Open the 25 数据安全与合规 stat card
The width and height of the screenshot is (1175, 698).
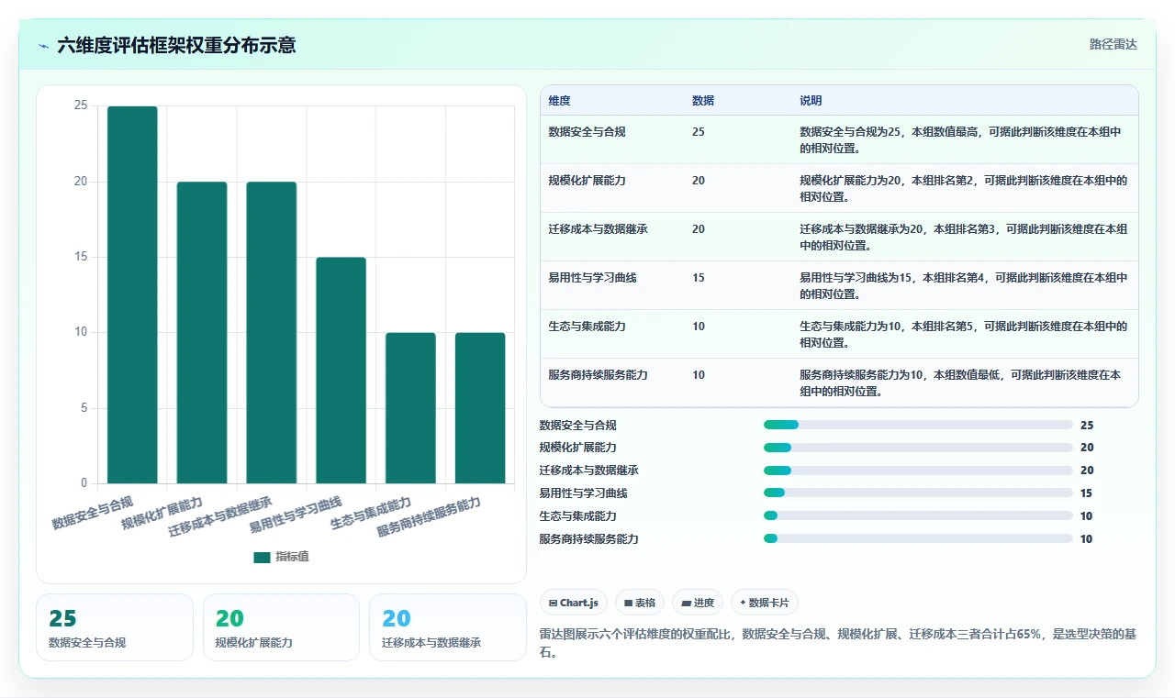click(115, 627)
